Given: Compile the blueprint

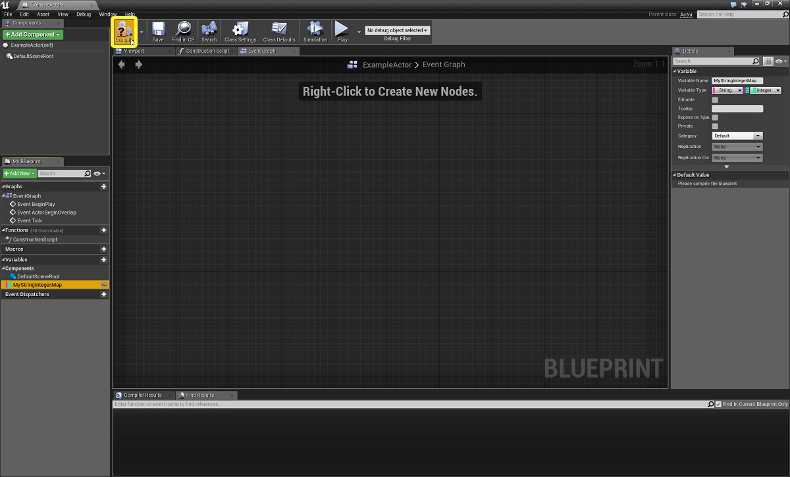Looking at the screenshot, I should tap(124, 30).
